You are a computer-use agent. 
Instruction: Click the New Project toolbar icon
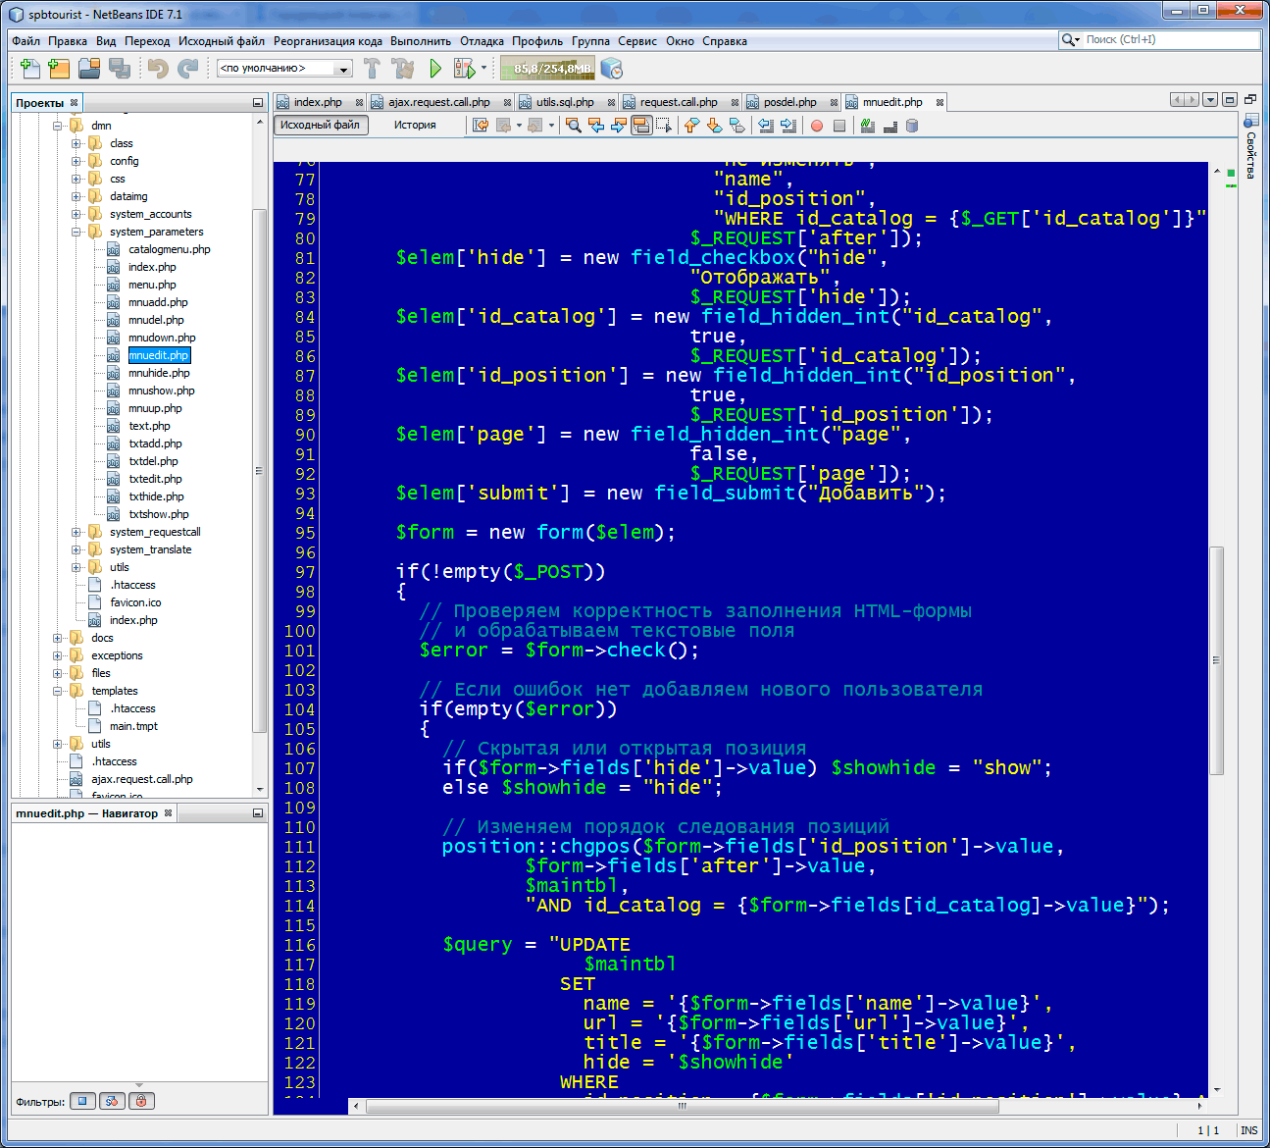pos(60,69)
